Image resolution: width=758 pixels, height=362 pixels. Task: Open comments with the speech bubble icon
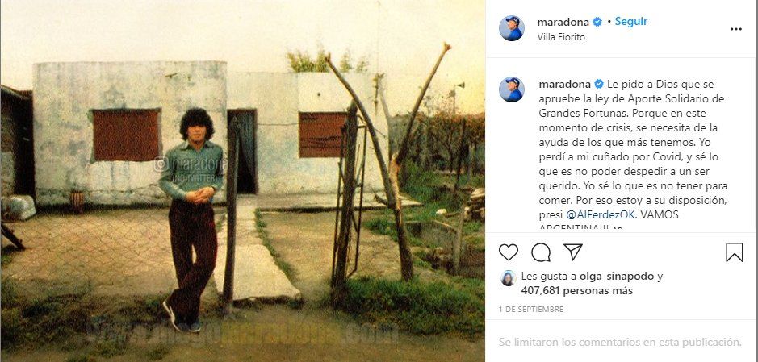click(x=541, y=252)
